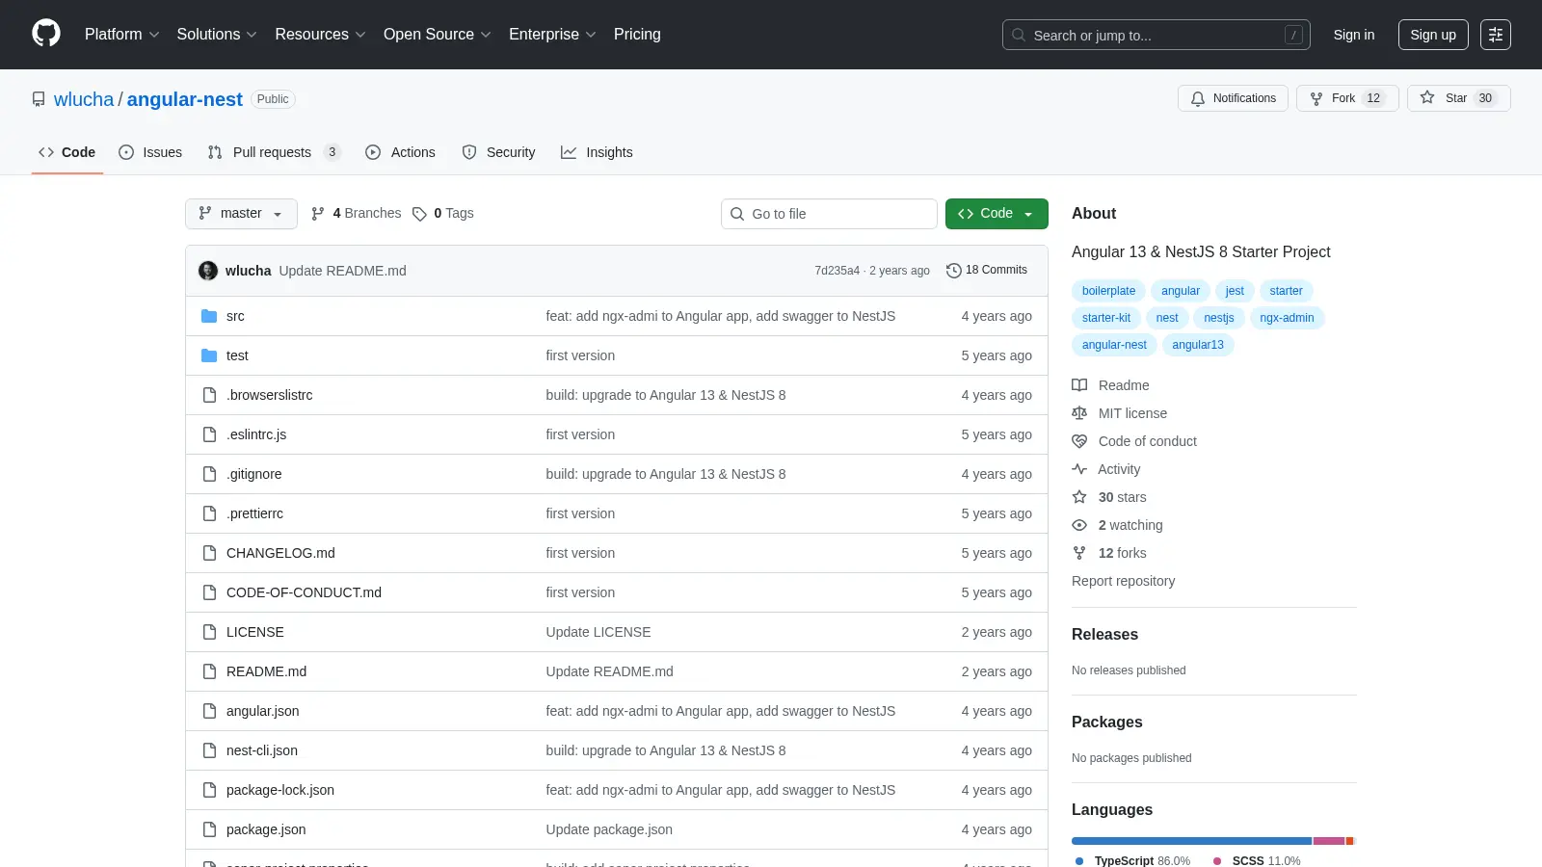This screenshot has width=1542, height=867.
Task: Click the file icon for .browserslistrc
Action: coord(209,395)
